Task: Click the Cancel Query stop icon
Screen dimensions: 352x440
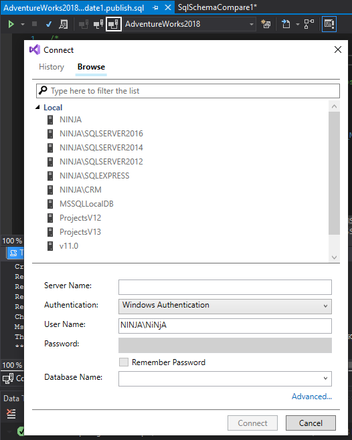Action: click(x=35, y=24)
